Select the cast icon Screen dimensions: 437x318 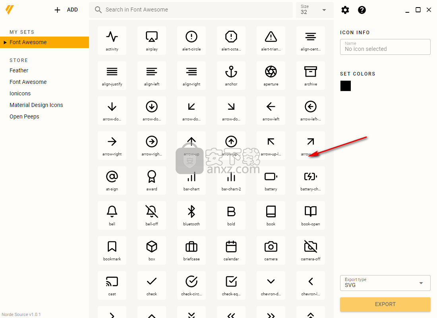112,285
